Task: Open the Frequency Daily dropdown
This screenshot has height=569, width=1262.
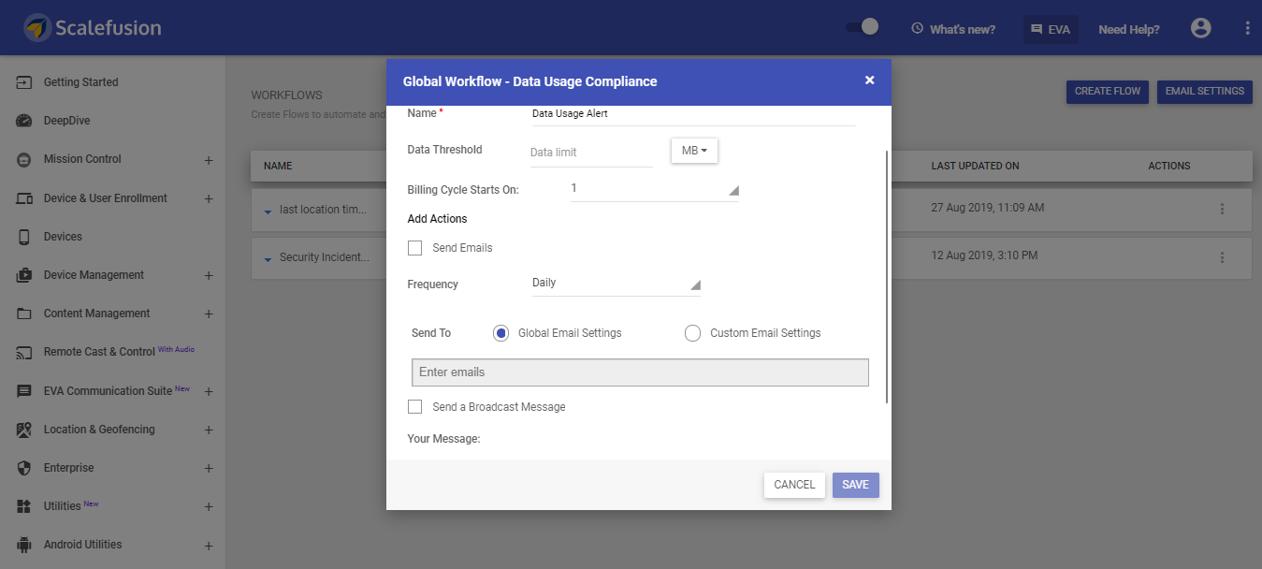Action: 616,284
